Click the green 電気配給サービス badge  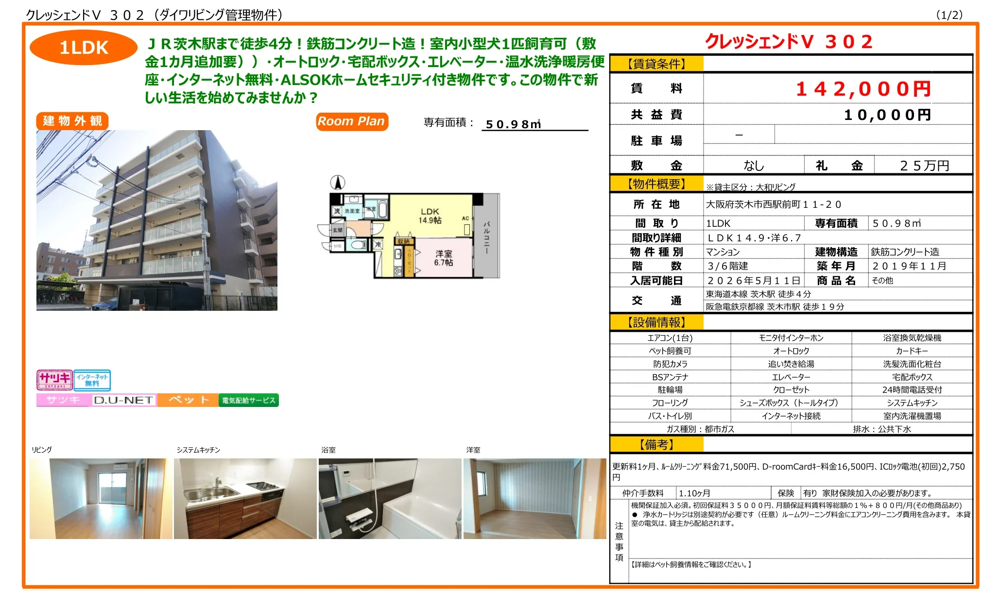coord(248,400)
